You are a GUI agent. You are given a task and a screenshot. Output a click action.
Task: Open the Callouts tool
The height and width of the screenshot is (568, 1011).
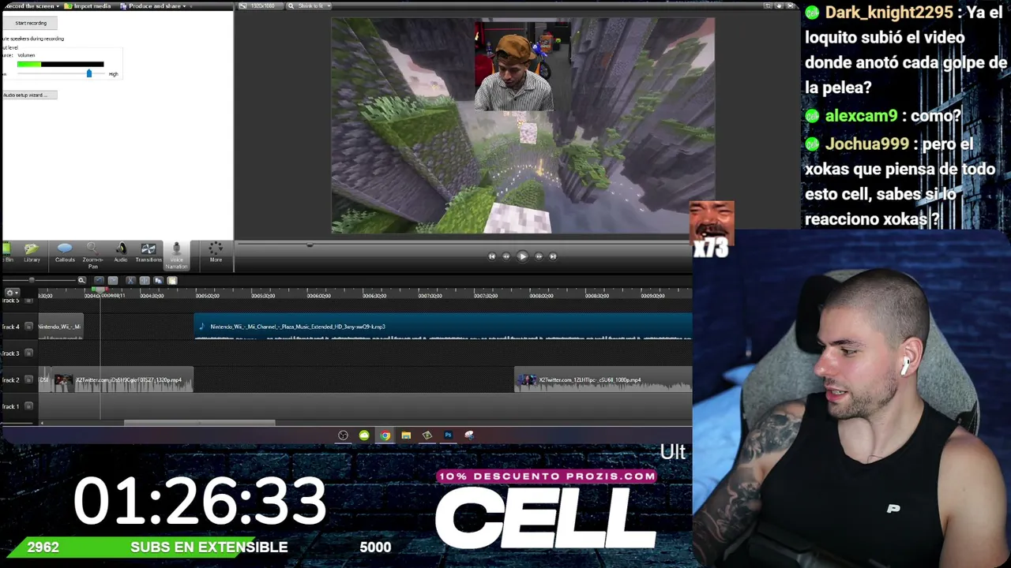coord(65,253)
